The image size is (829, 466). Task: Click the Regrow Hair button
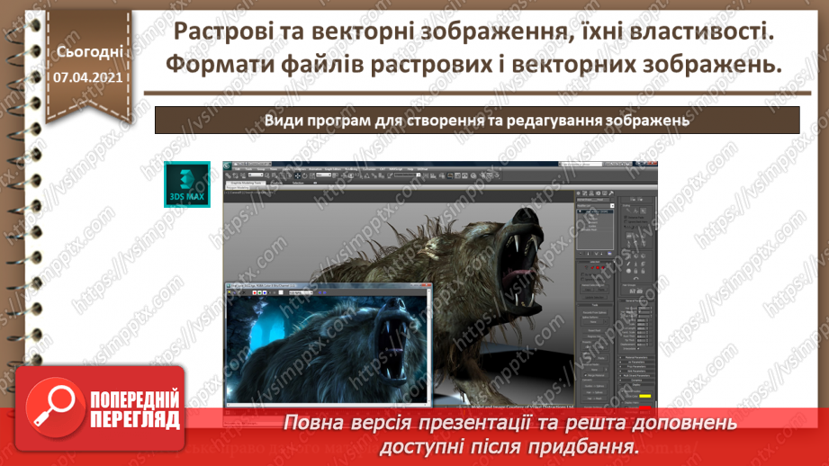(x=595, y=336)
